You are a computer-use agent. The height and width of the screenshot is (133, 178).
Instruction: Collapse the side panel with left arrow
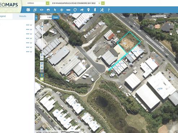click(x=36, y=18)
